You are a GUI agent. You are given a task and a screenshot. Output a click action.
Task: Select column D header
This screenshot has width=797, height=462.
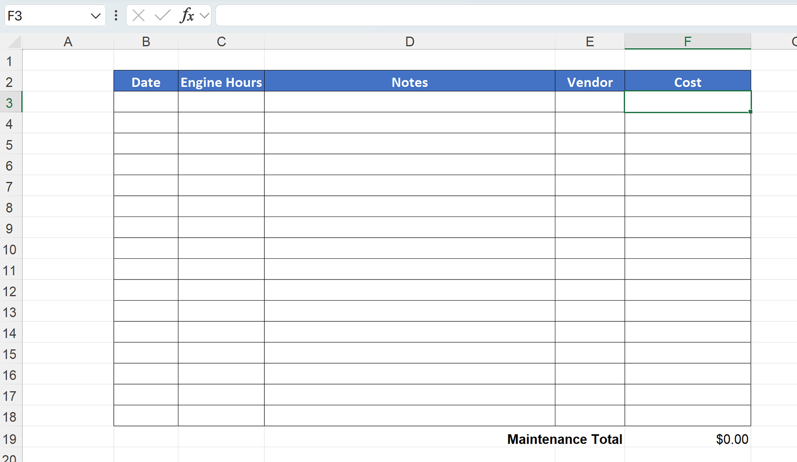[409, 41]
